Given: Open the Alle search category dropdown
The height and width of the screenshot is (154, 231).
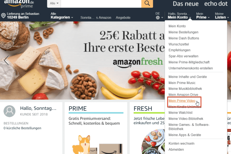Looking at the screenshot, I should 54,3.
